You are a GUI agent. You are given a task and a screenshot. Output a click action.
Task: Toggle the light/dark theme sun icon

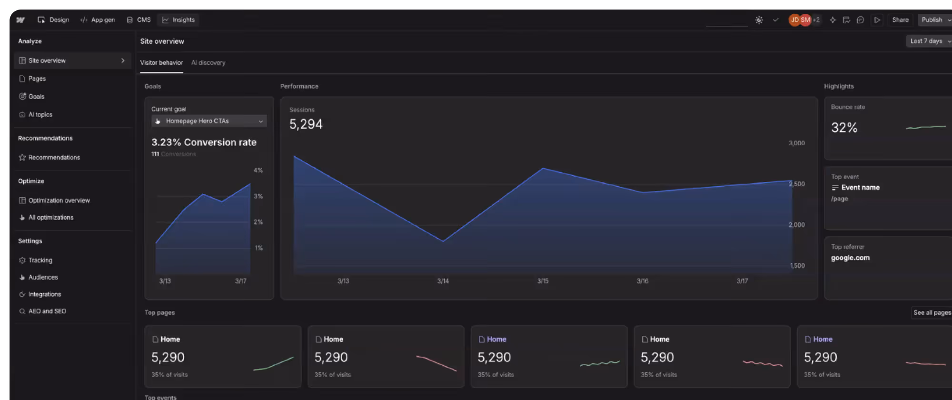click(x=759, y=20)
